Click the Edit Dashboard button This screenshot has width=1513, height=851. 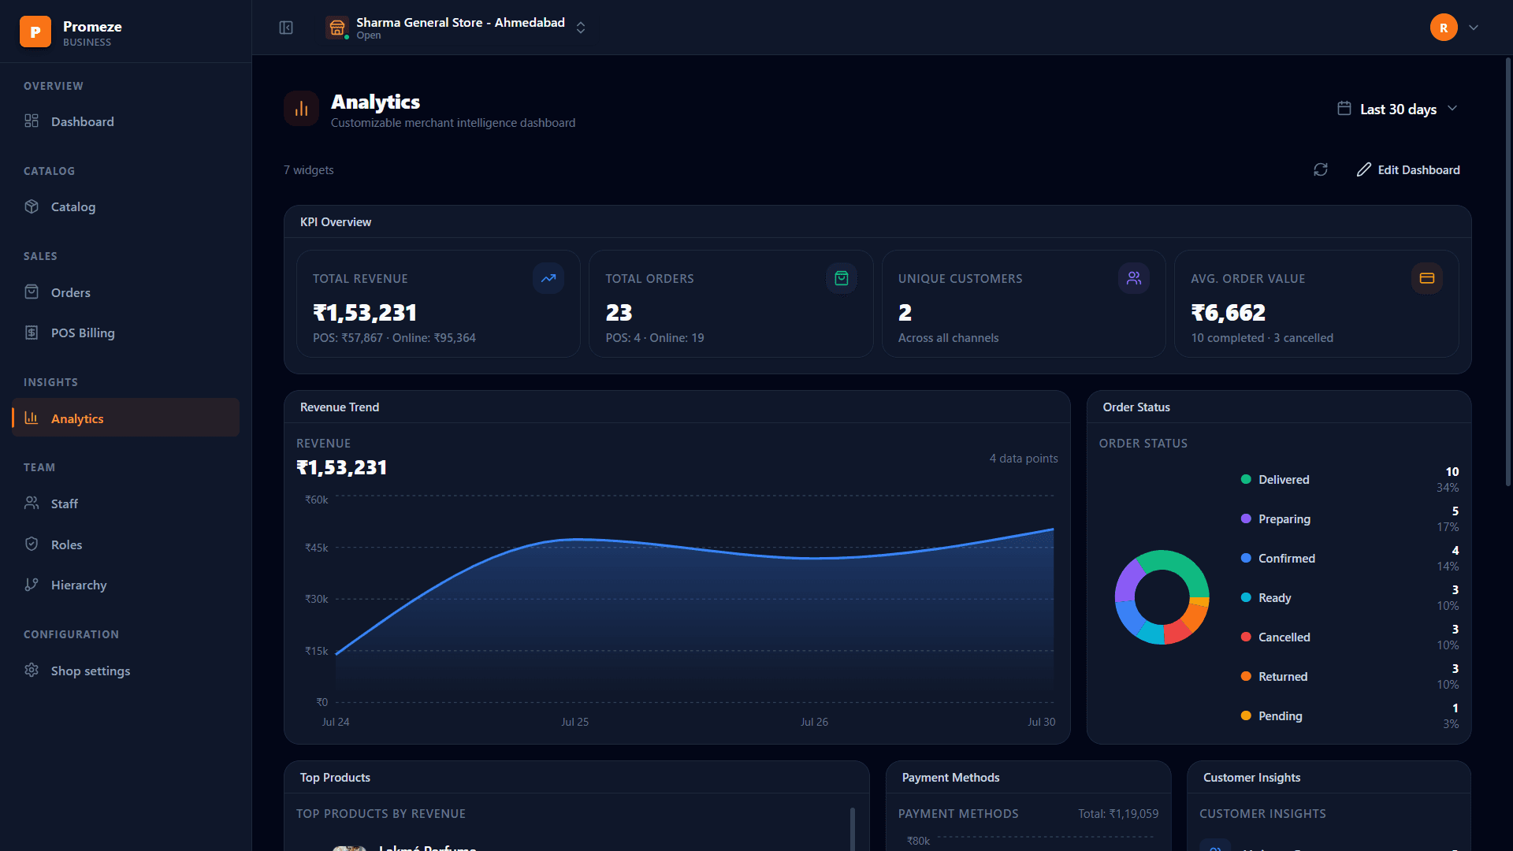pyautogui.click(x=1408, y=169)
